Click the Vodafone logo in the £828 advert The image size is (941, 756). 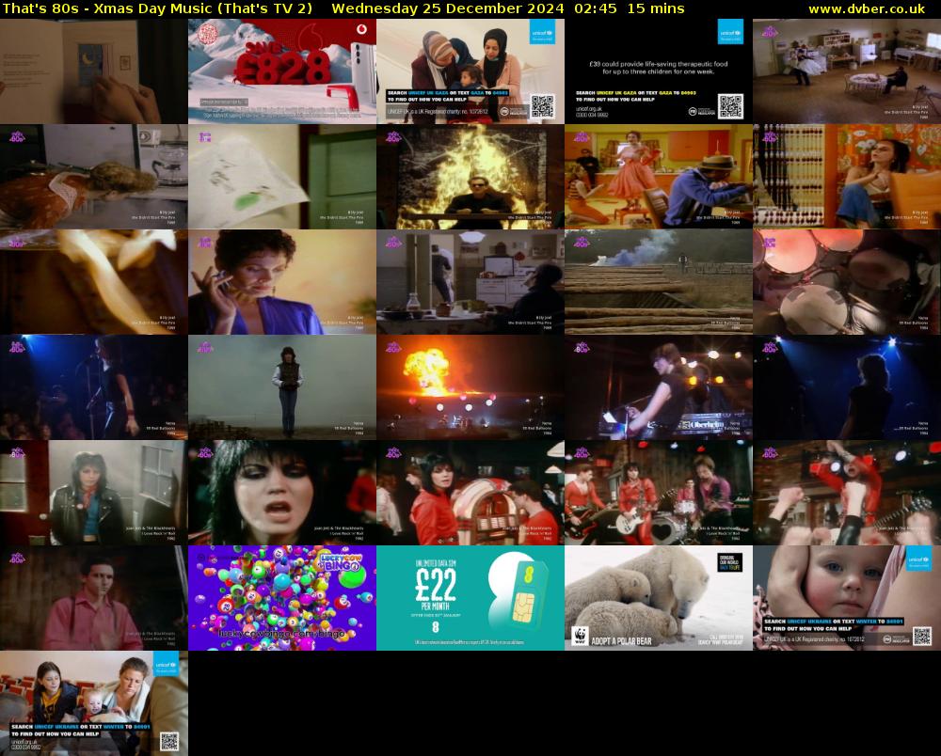tap(361, 29)
